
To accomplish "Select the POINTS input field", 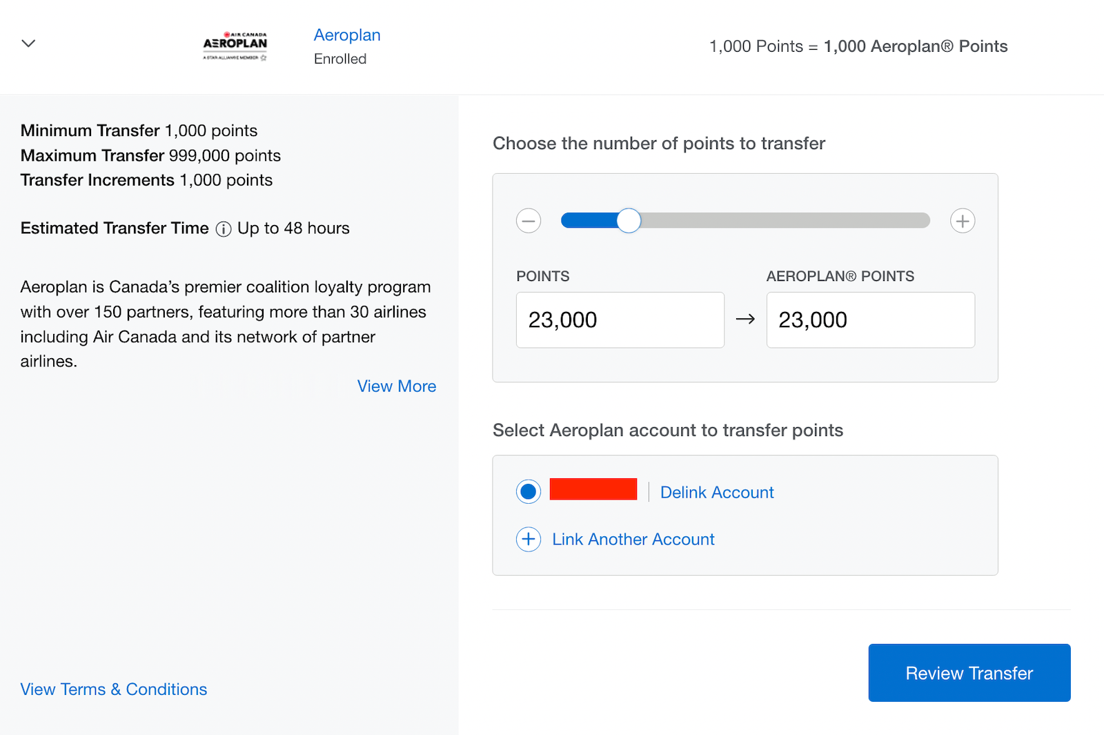I will (x=620, y=320).
